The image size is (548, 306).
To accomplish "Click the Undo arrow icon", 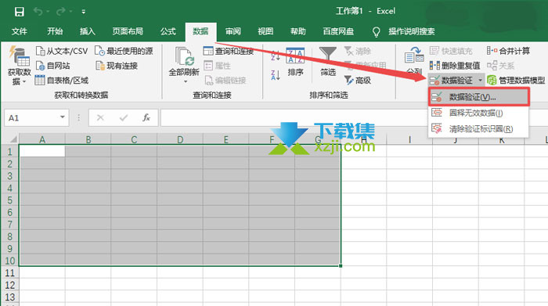I will 38,12.
